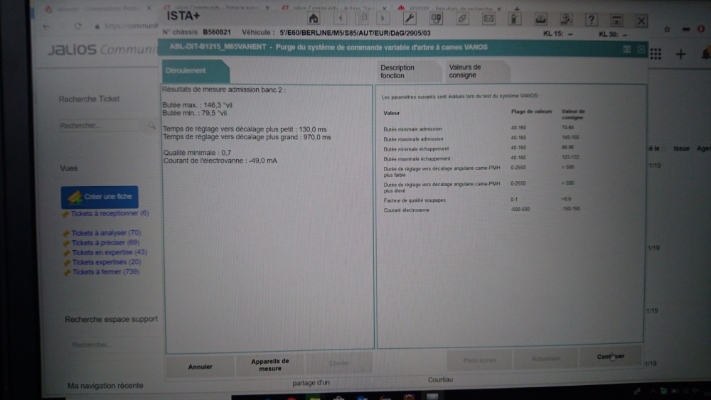Open the Jalios apps grid icon
Image resolution: width=711 pixels, height=400 pixels.
656,55
